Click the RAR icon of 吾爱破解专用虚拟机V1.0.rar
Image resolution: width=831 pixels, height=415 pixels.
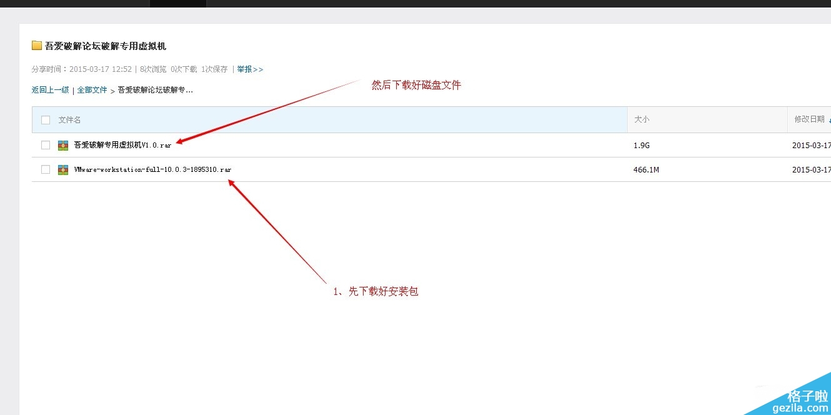pyautogui.click(x=63, y=145)
